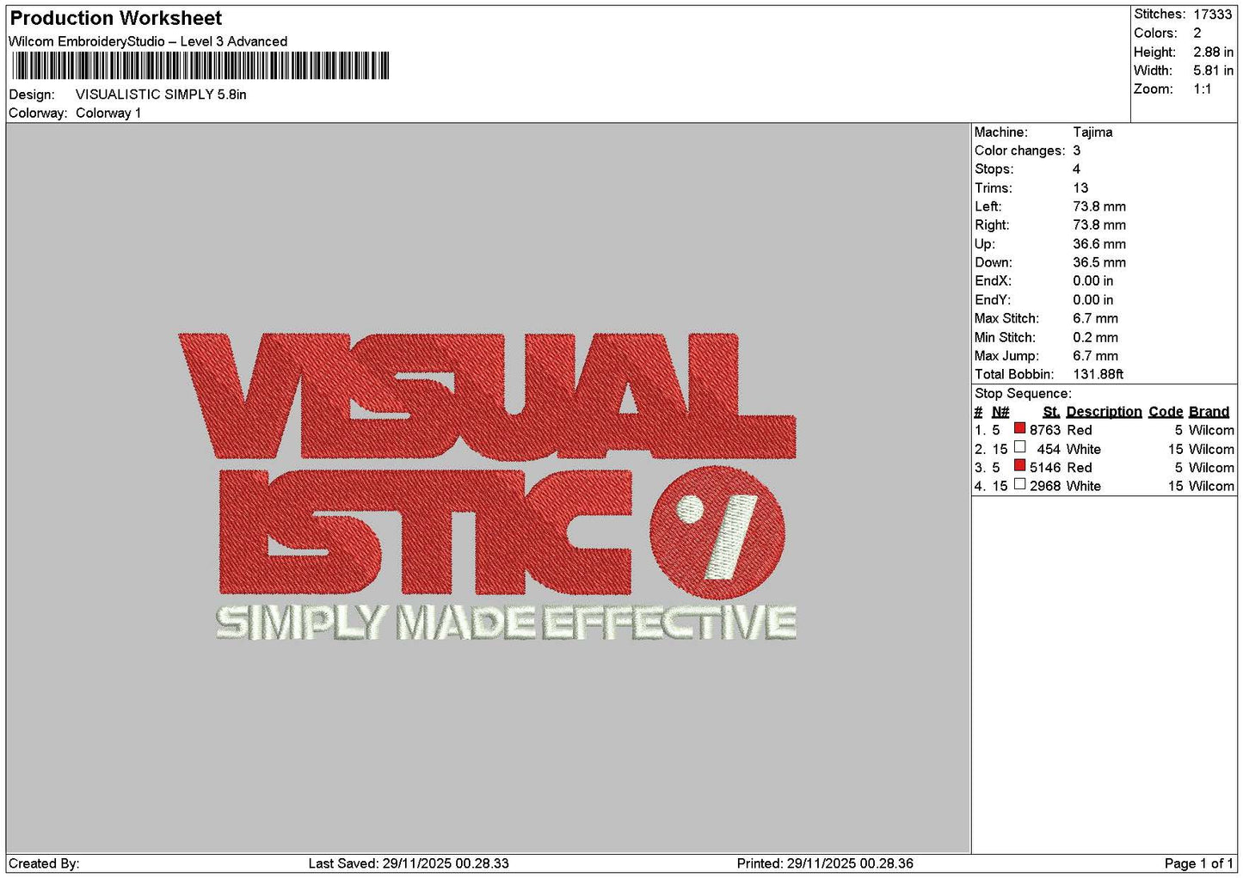Click the Stitches value '17333'

(1213, 15)
